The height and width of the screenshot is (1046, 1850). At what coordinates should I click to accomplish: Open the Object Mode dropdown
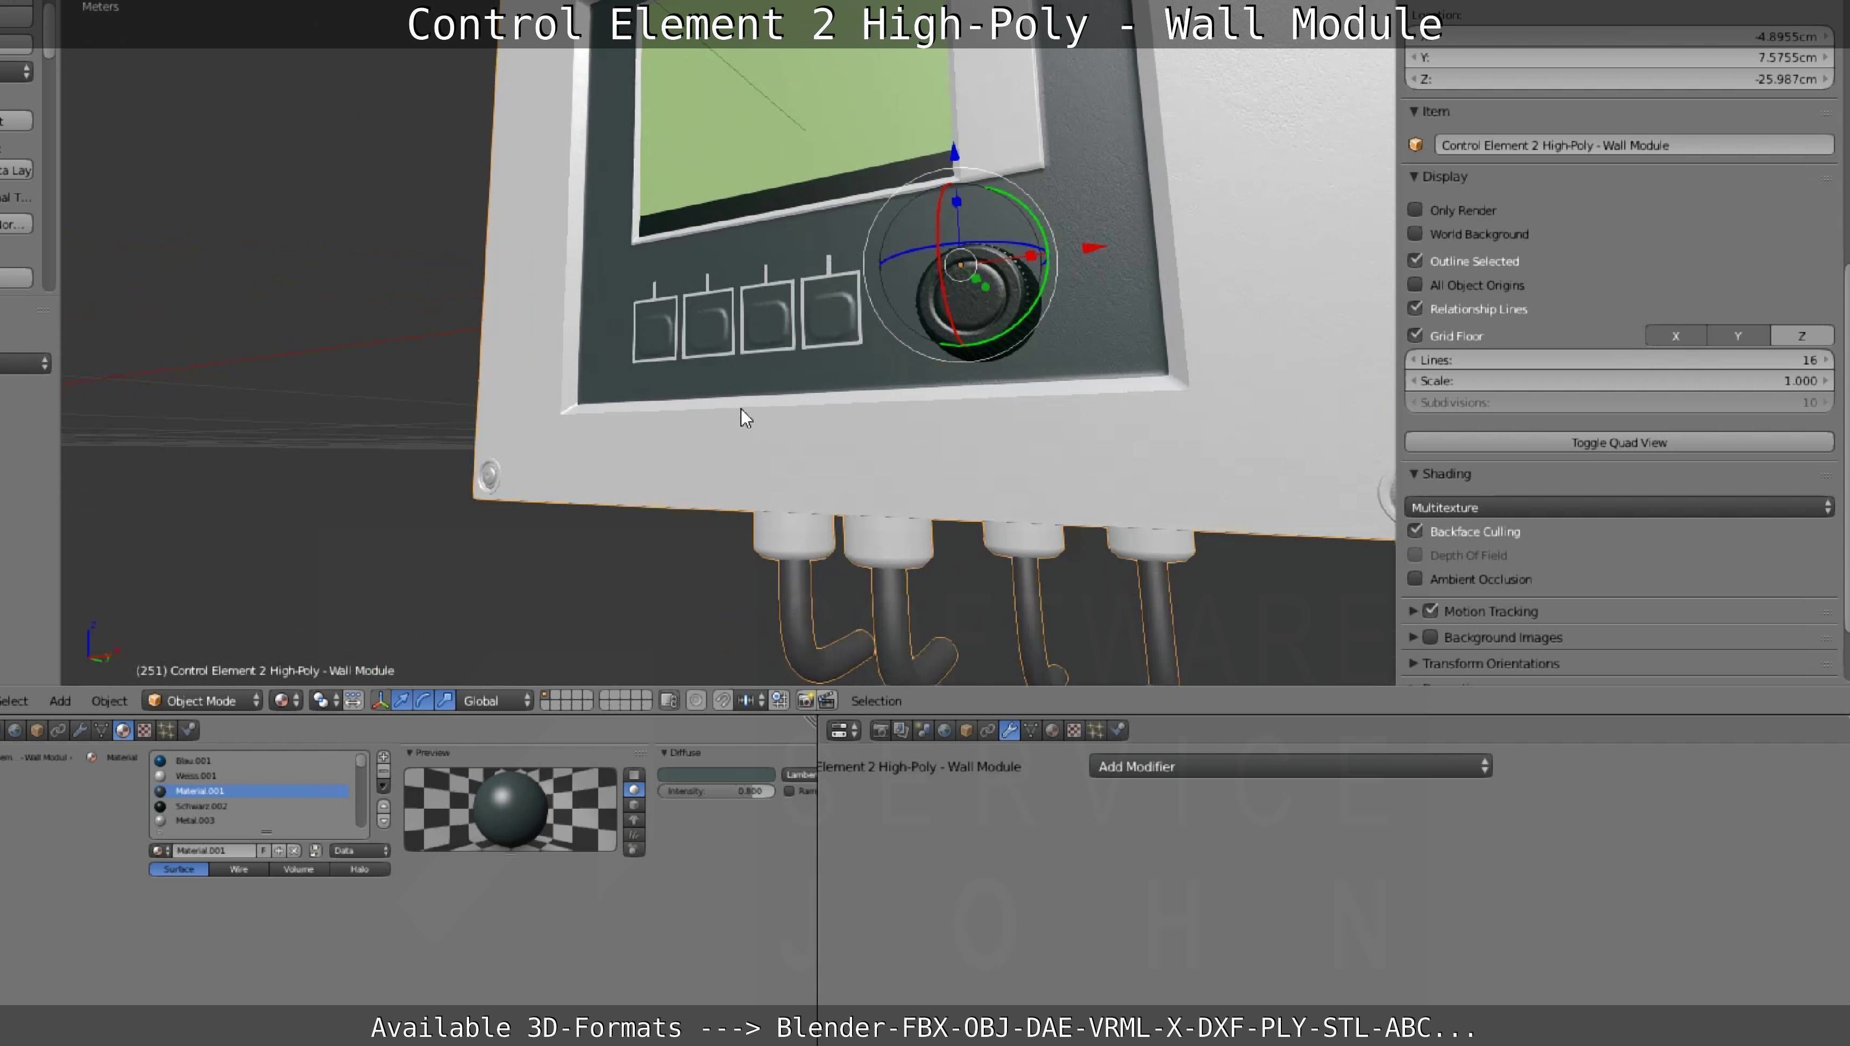click(202, 701)
